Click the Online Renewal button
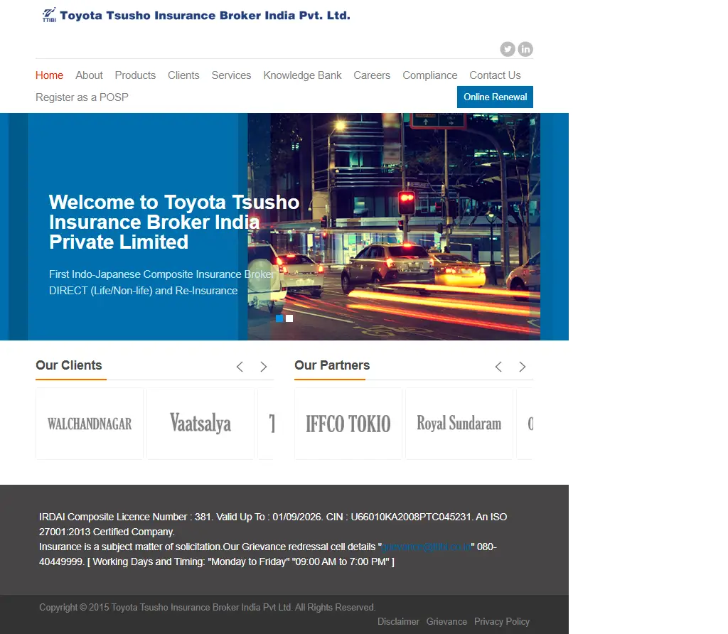 [x=495, y=97]
